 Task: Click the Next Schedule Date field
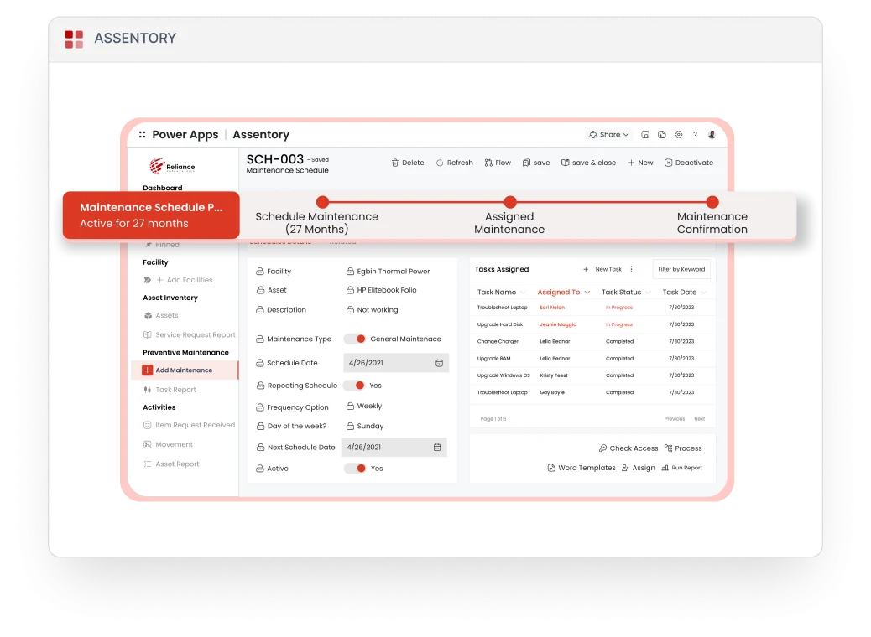[394, 448]
